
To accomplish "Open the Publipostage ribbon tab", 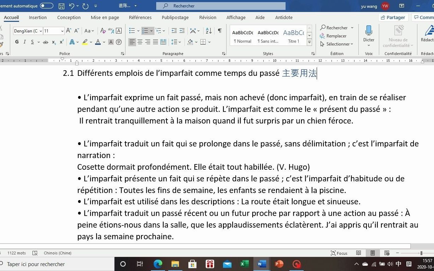I will (x=175, y=17).
